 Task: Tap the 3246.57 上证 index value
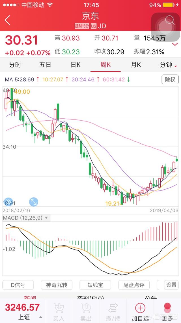[x=22, y=307]
